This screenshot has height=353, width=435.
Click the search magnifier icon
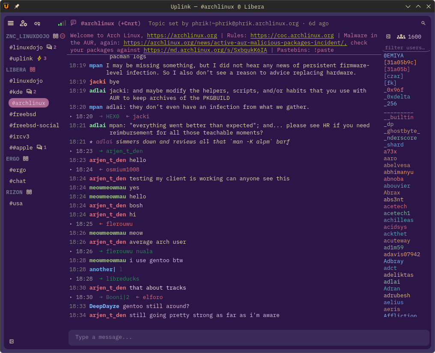(x=423, y=23)
